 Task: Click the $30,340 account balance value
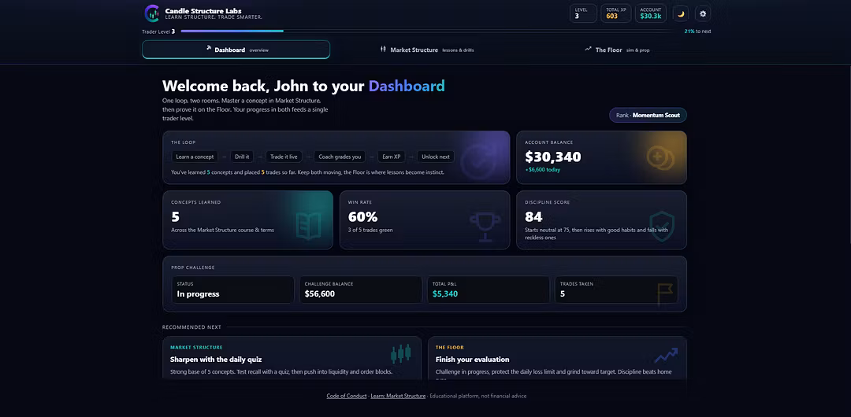click(x=553, y=157)
